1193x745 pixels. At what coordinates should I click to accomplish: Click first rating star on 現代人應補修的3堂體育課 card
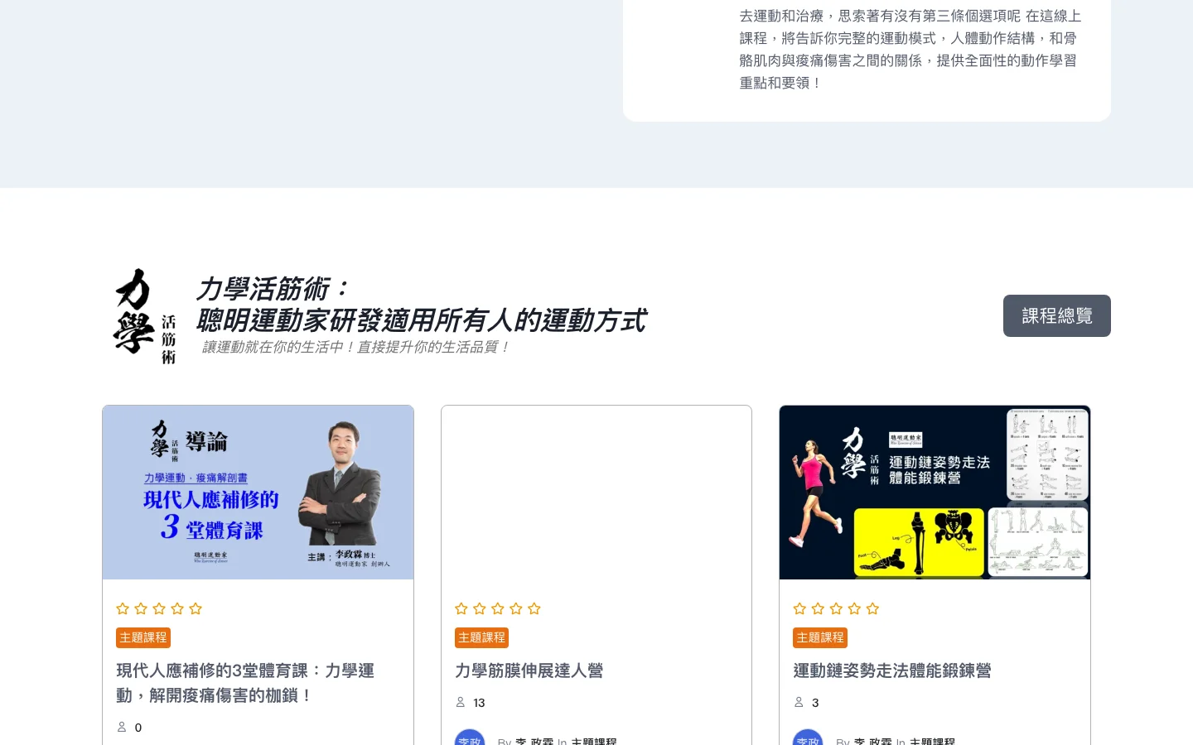tap(123, 608)
